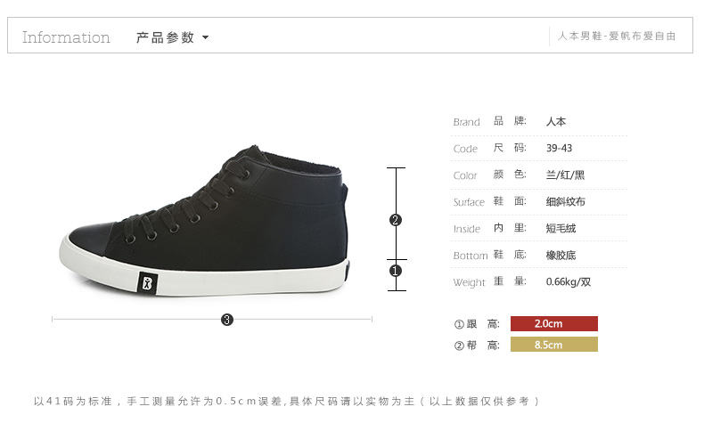This screenshot has height=431, width=704.
Task: Click the number 3 shoe length marker
Action: [x=227, y=320]
